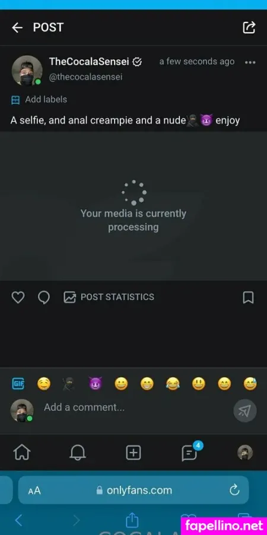The width and height of the screenshot is (267, 535).
Task: Insert the purple devil emoji
Action: click(x=96, y=384)
